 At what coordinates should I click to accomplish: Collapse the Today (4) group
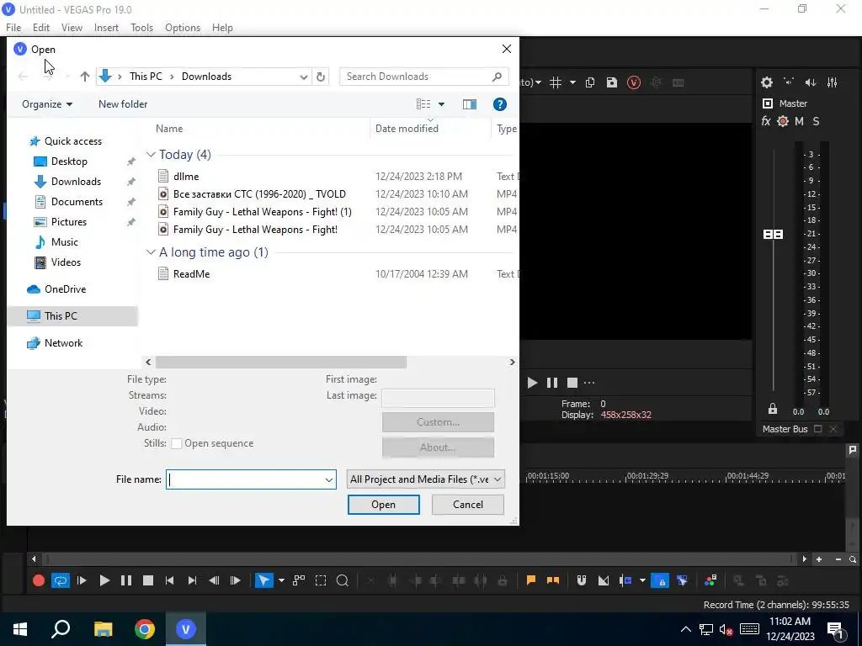pyautogui.click(x=152, y=155)
